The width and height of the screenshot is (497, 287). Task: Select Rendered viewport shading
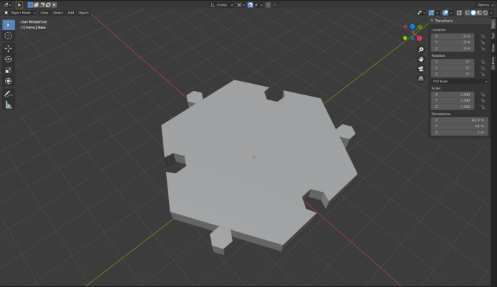click(485, 13)
